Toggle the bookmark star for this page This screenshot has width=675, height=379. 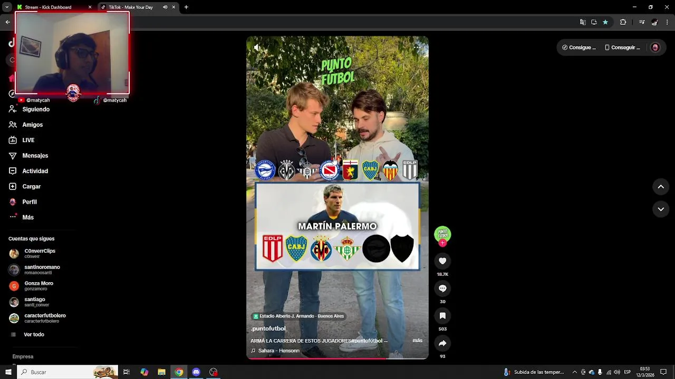pos(605,22)
